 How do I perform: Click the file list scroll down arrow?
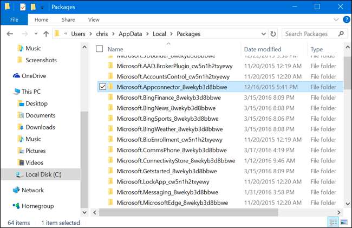[348, 204]
